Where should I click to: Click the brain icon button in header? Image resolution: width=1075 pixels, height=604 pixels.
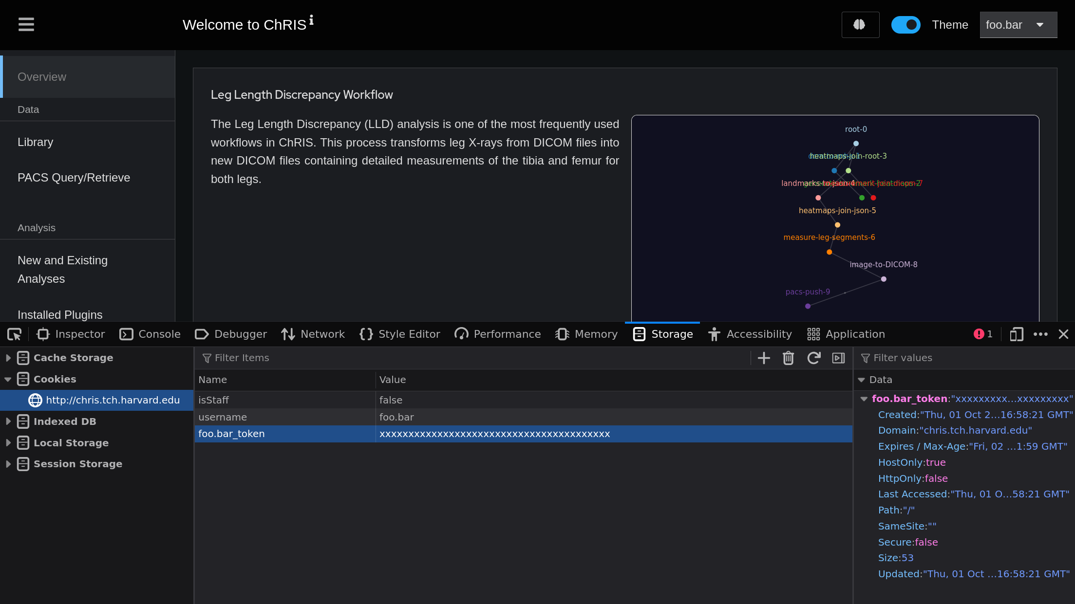[860, 25]
